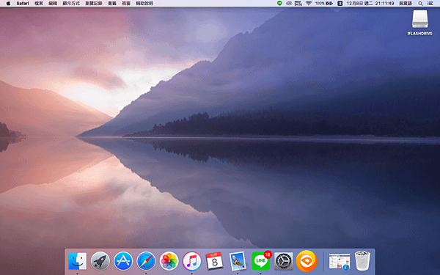Open the minimized Safari window thumbnail
This screenshot has width=440, height=275.
click(x=340, y=262)
